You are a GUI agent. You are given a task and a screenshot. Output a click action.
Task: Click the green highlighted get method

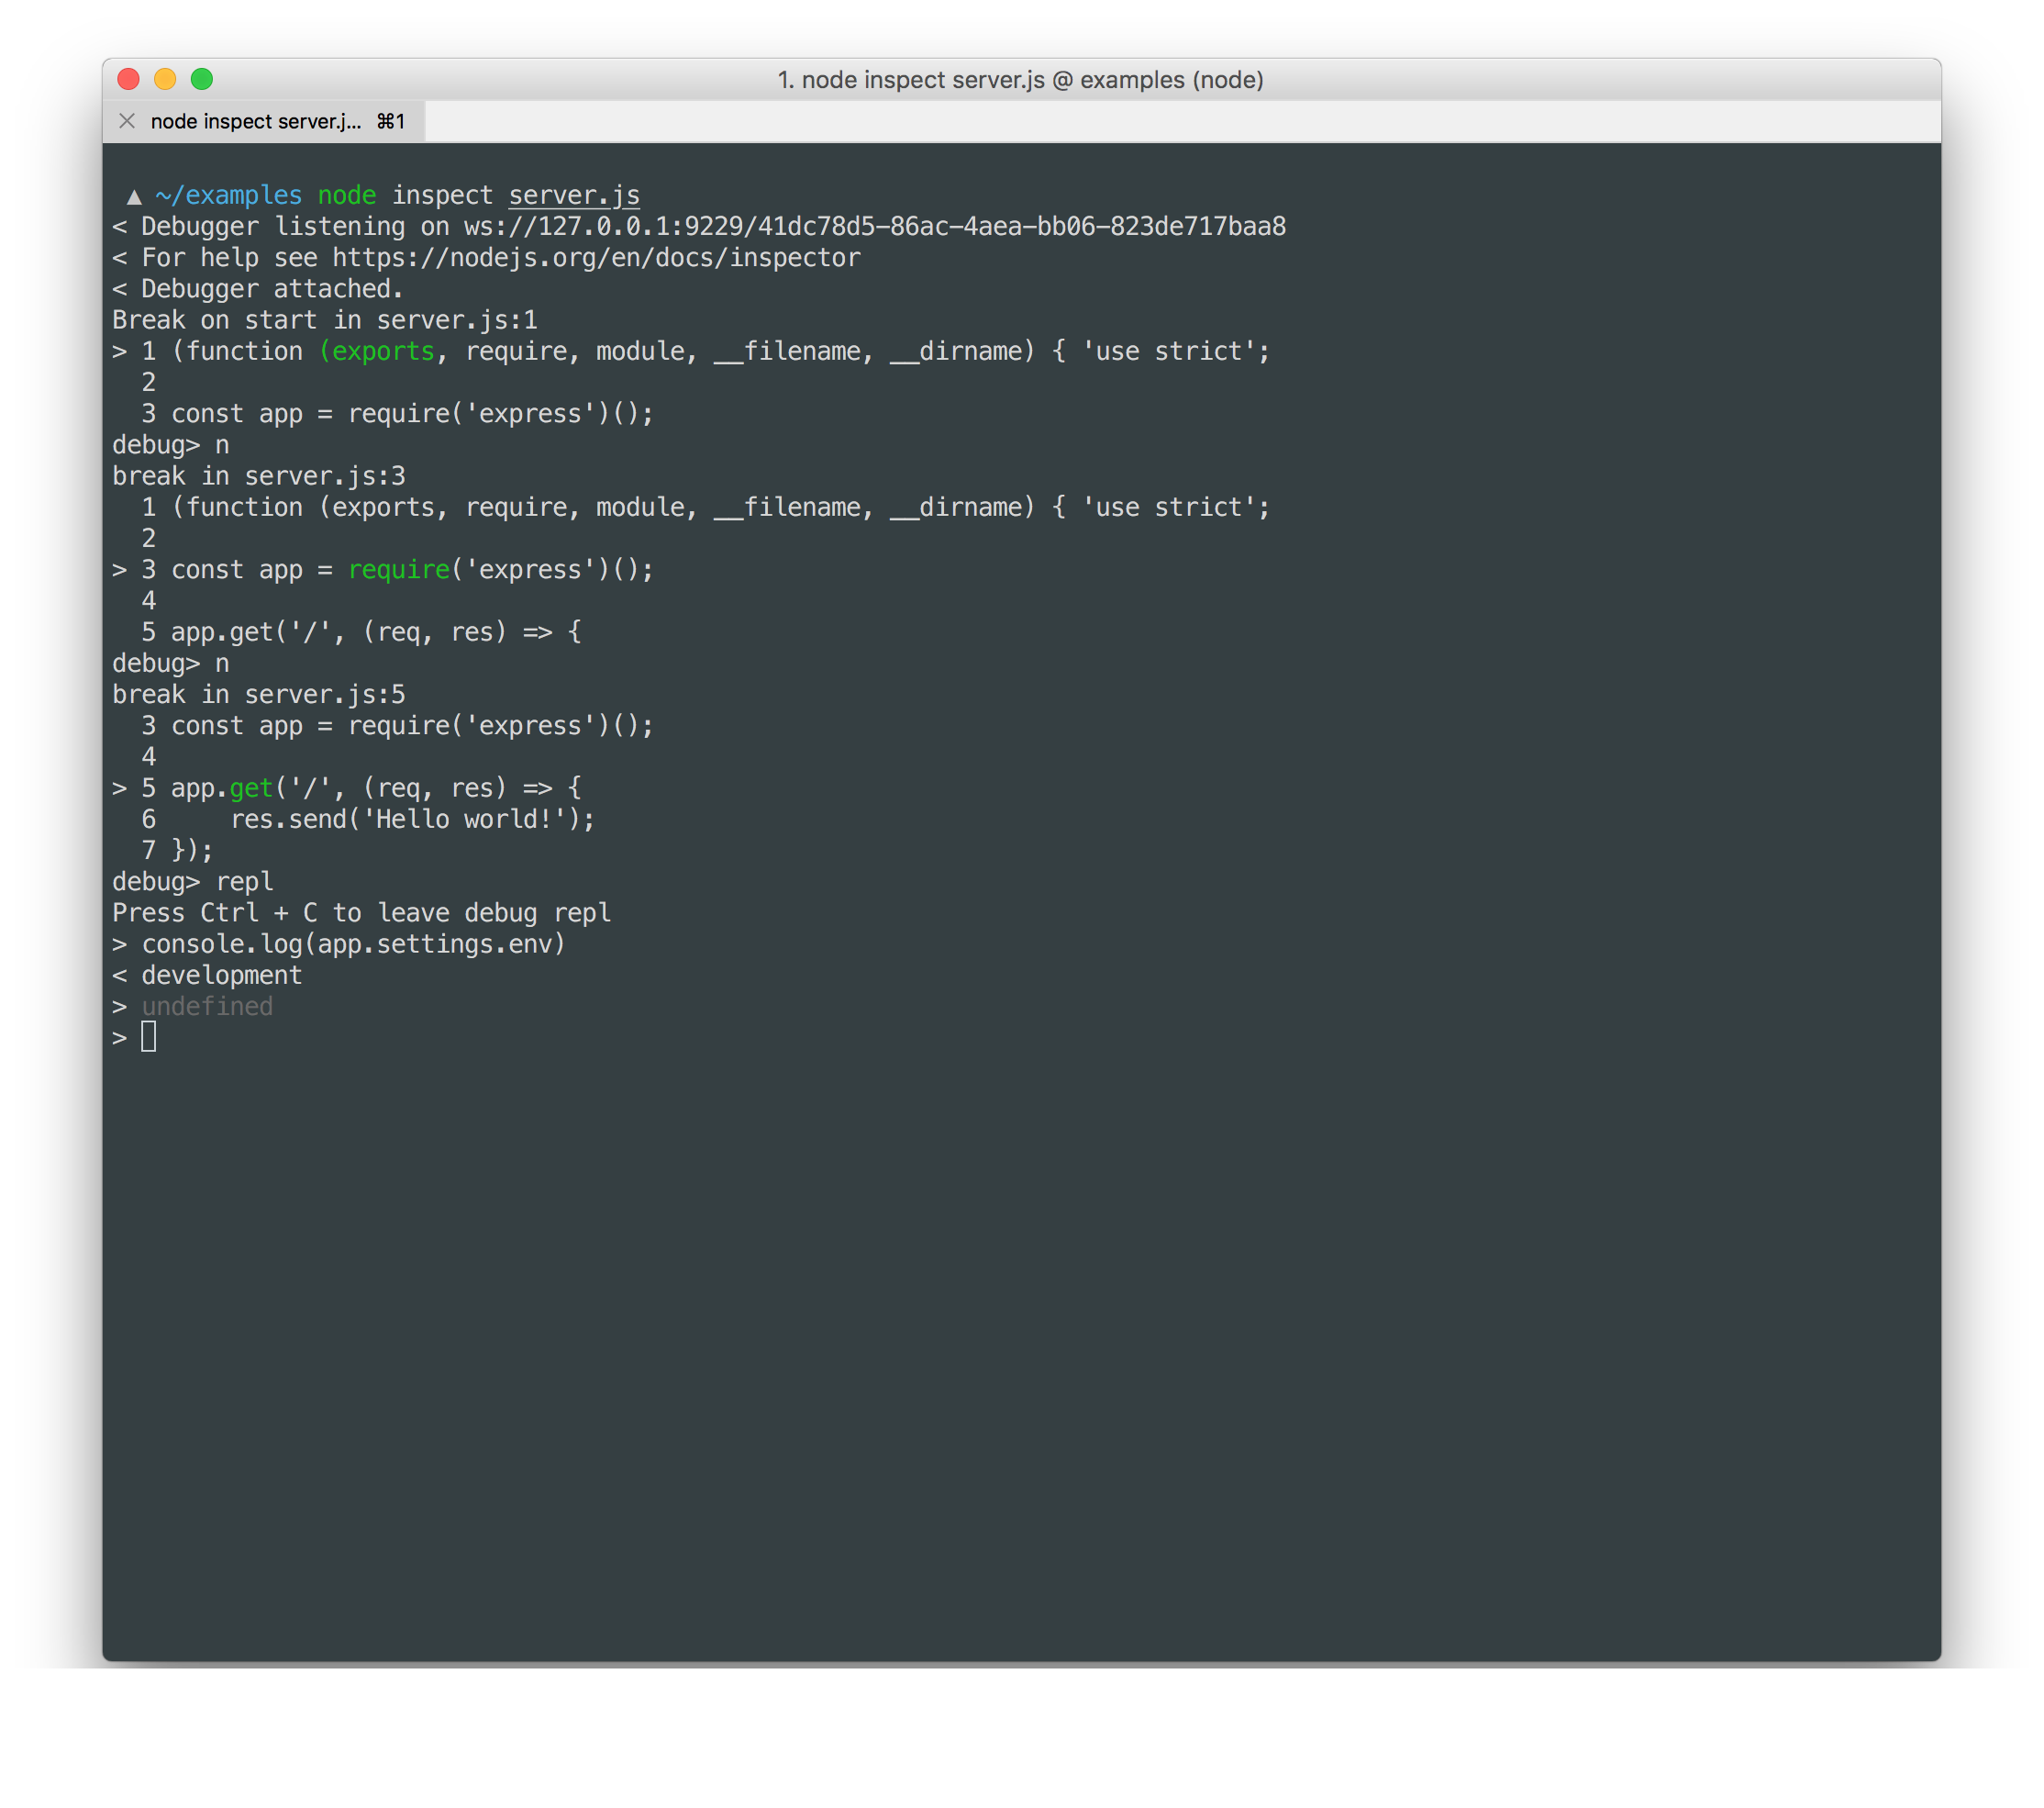251,788
